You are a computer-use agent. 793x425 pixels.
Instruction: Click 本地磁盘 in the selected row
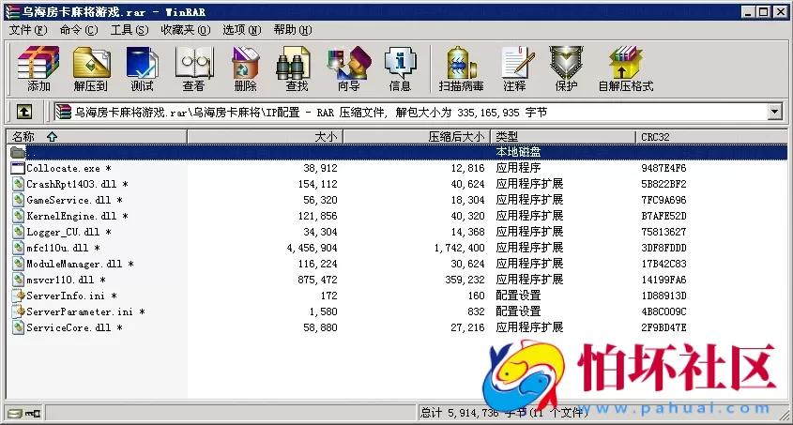coord(518,152)
